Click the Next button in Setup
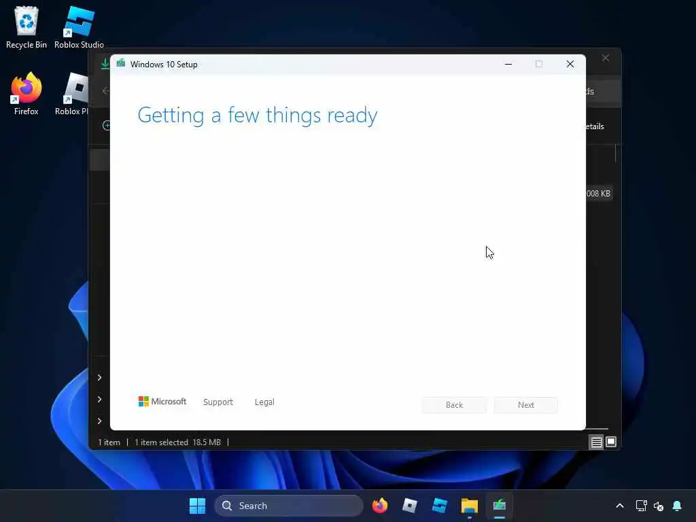 point(526,405)
